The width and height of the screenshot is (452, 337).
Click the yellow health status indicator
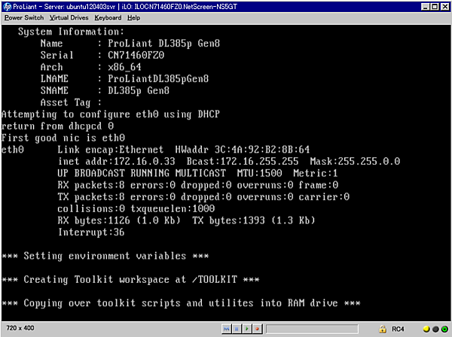(x=426, y=329)
